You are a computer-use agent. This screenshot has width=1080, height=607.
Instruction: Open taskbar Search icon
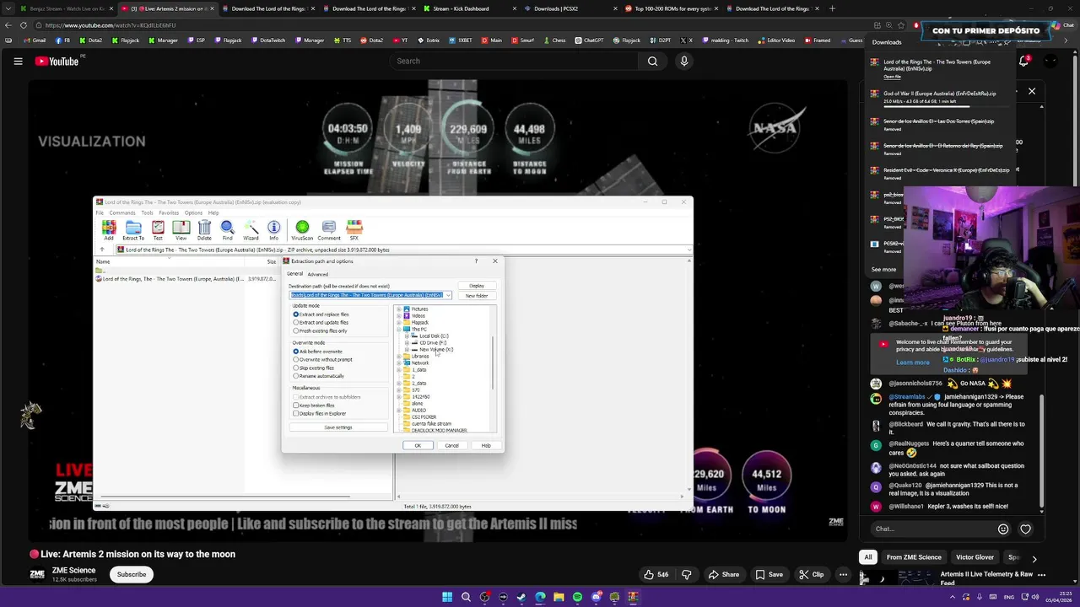coord(466,597)
